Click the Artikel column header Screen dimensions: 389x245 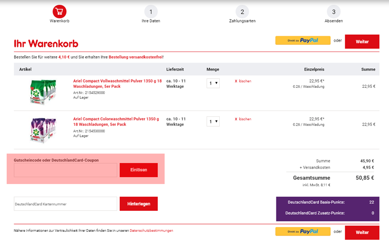tap(25, 69)
